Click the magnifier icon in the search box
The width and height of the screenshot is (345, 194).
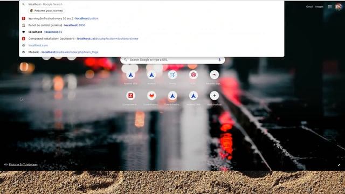pyautogui.click(x=125, y=60)
